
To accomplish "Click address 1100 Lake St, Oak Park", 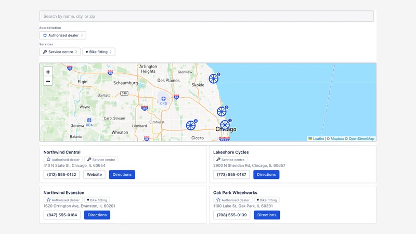I will tap(243, 206).
